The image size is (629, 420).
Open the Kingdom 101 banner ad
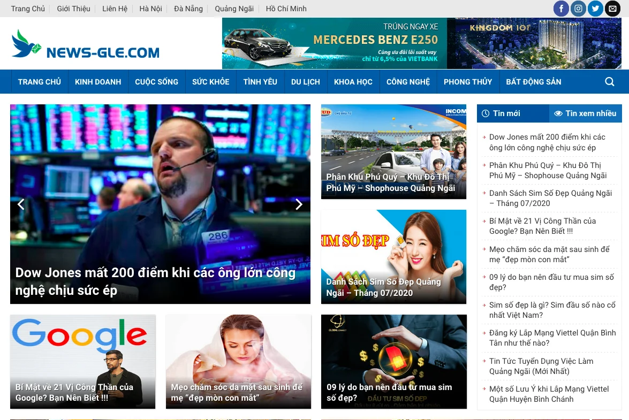534,43
